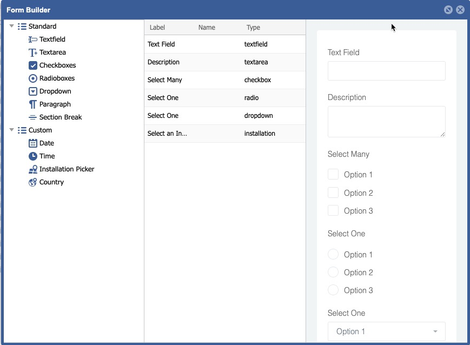Click the Type column header
The image size is (470, 345).
click(253, 28)
